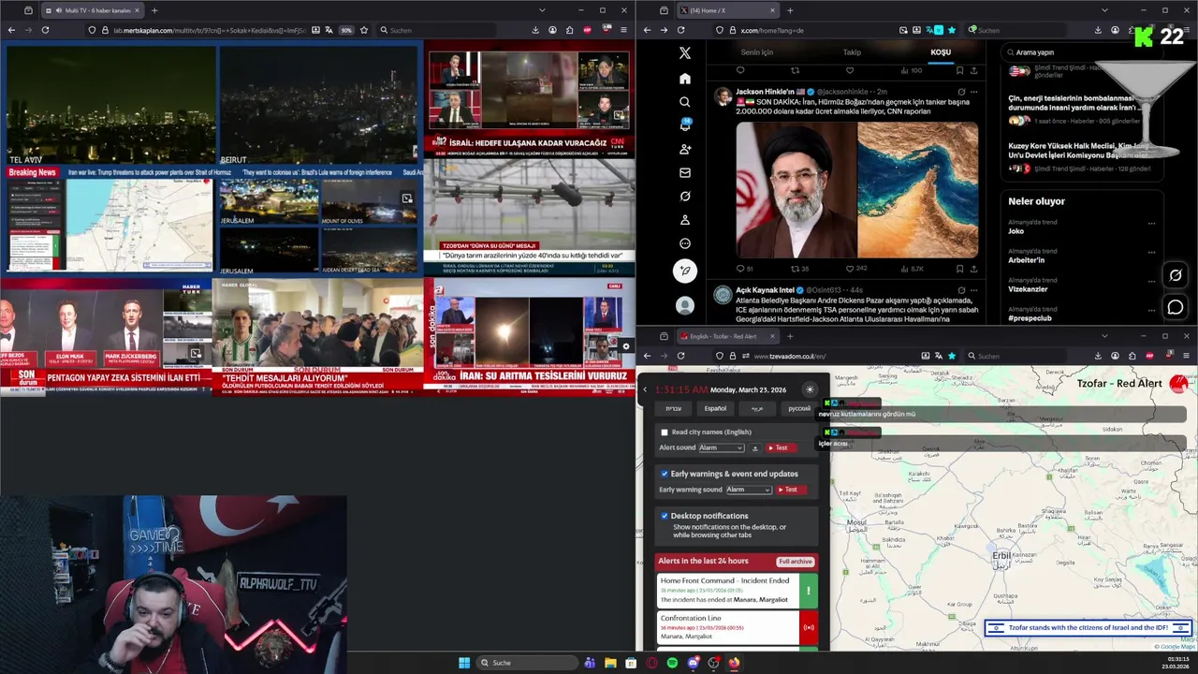Image resolution: width=1198 pixels, height=674 pixels.
Task: Open floating chat bubble button in X
Action: point(1176,307)
